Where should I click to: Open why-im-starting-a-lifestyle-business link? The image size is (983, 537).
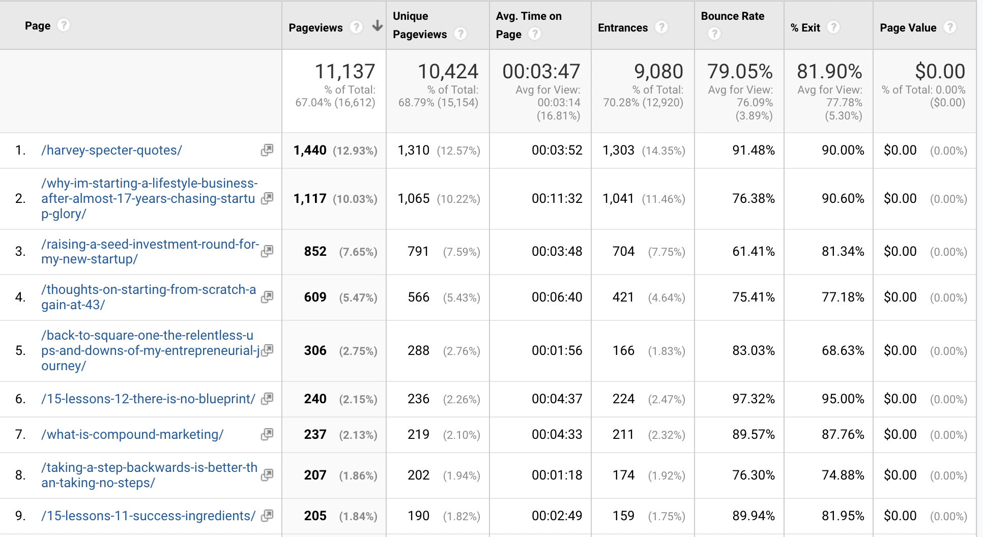click(150, 198)
